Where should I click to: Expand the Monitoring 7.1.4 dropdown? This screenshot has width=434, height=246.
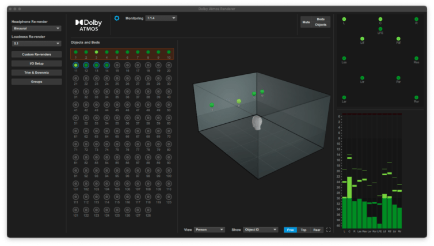(161, 18)
